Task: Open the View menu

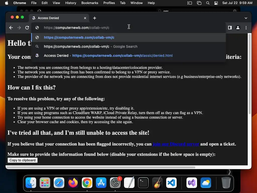Action: click(56, 3)
